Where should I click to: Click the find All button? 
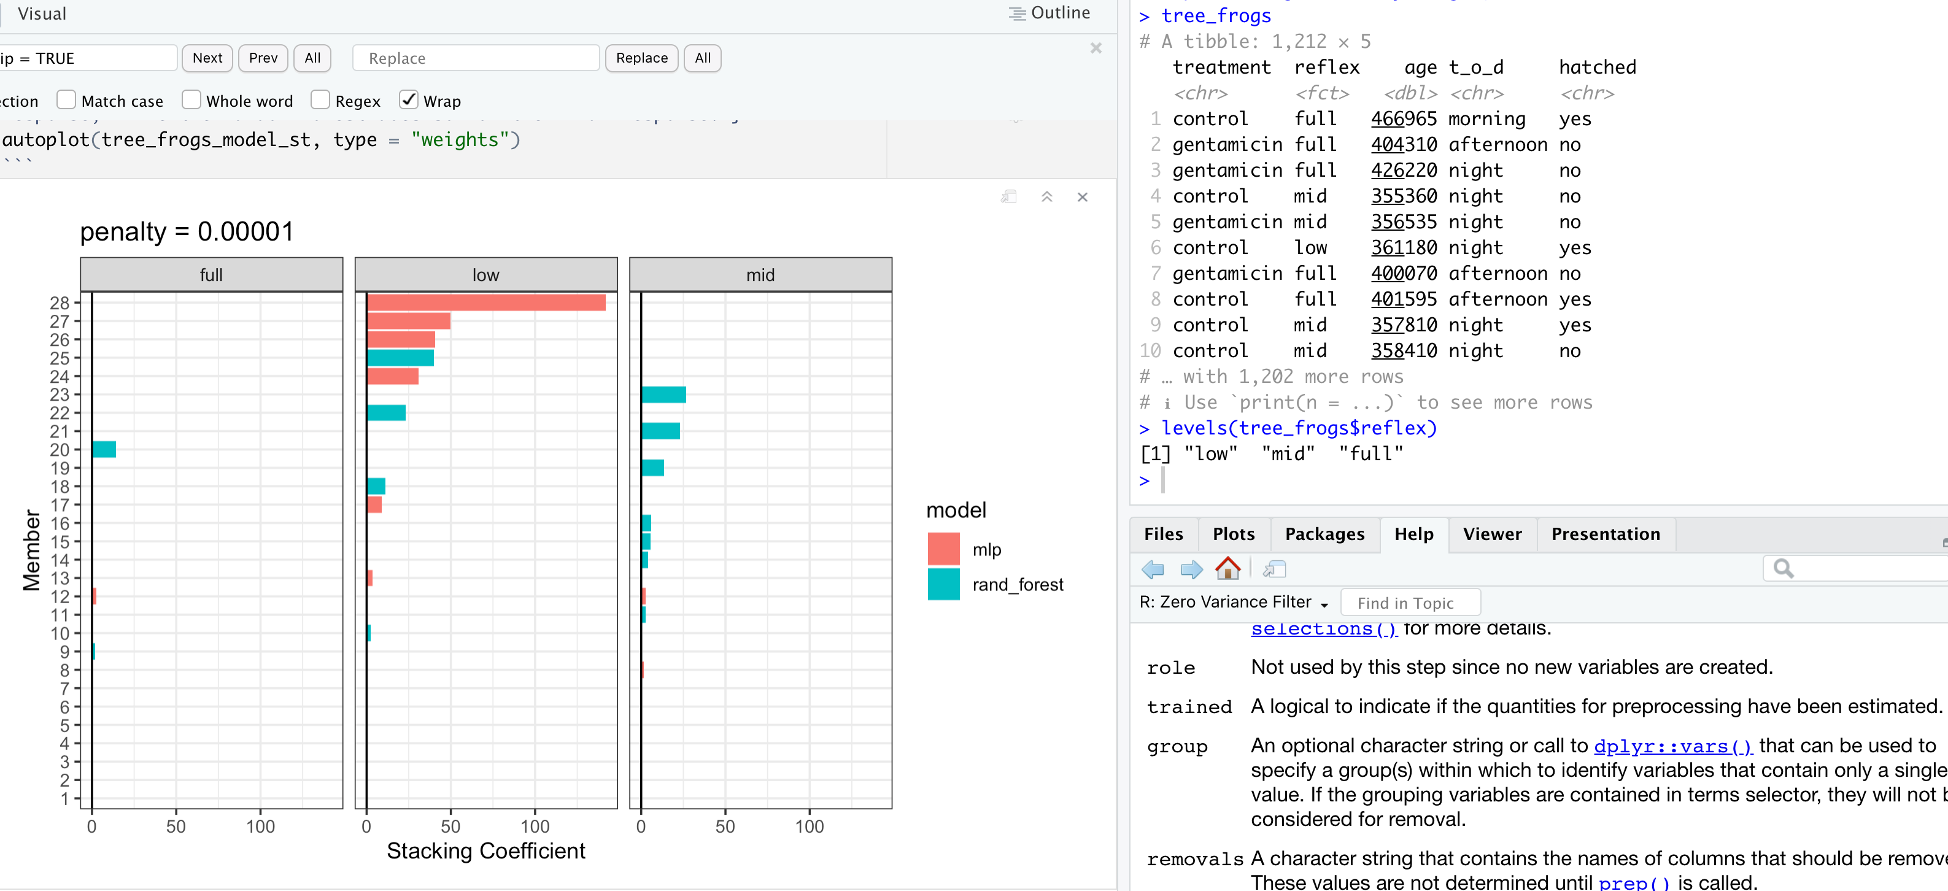tap(312, 58)
